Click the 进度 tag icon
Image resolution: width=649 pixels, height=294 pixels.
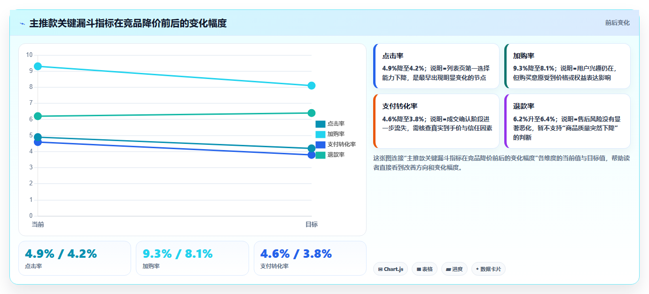[x=448, y=270]
